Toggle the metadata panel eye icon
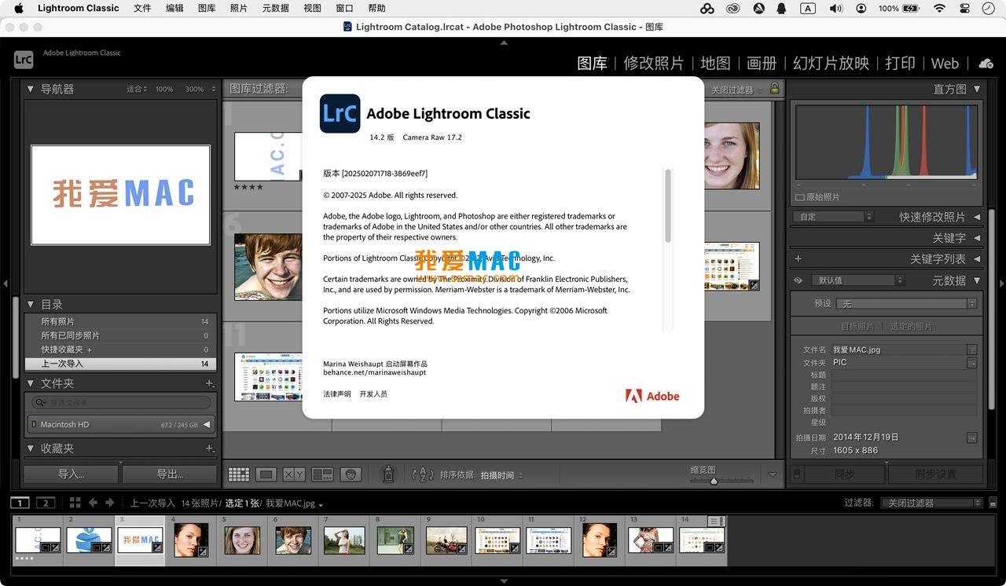Image resolution: width=1006 pixels, height=586 pixels. pos(799,280)
